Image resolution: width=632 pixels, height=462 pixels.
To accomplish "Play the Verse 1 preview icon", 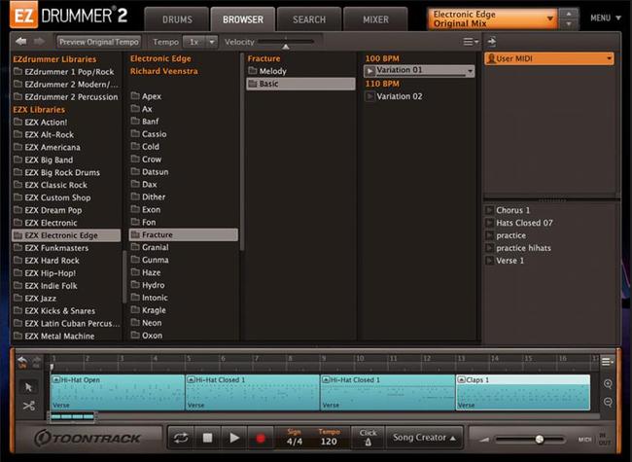I will coord(489,261).
